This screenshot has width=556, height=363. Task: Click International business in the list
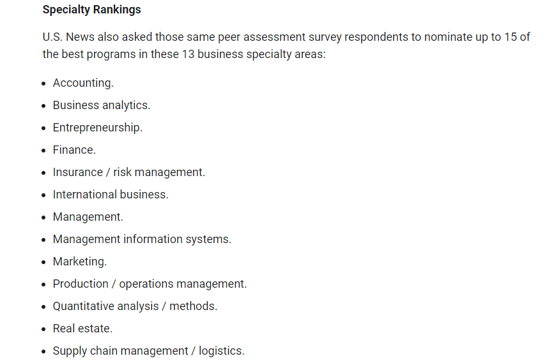[x=111, y=194]
